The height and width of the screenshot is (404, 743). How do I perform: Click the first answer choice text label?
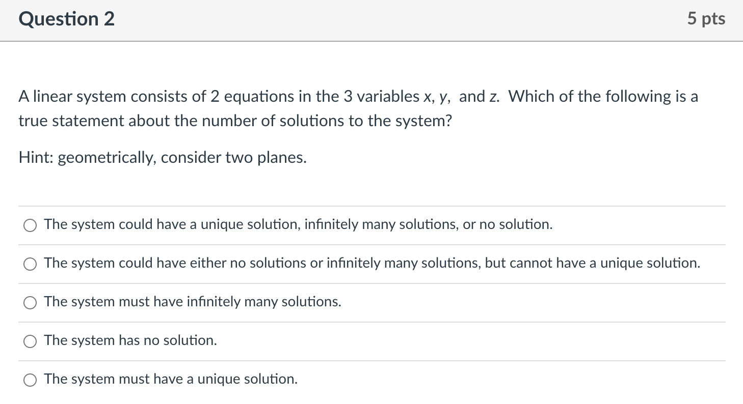(x=298, y=224)
